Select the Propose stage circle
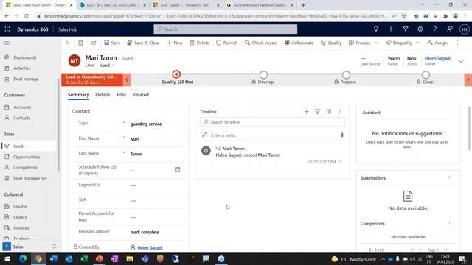The height and width of the screenshot is (265, 472). [346, 74]
